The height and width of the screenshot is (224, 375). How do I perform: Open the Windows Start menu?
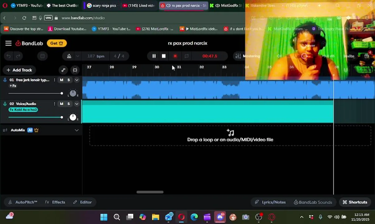(104, 217)
